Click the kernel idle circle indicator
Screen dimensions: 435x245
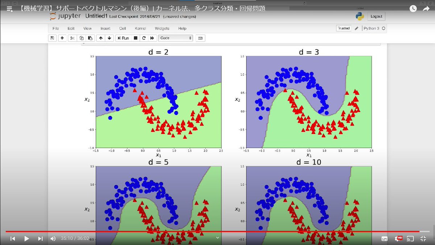(x=384, y=28)
